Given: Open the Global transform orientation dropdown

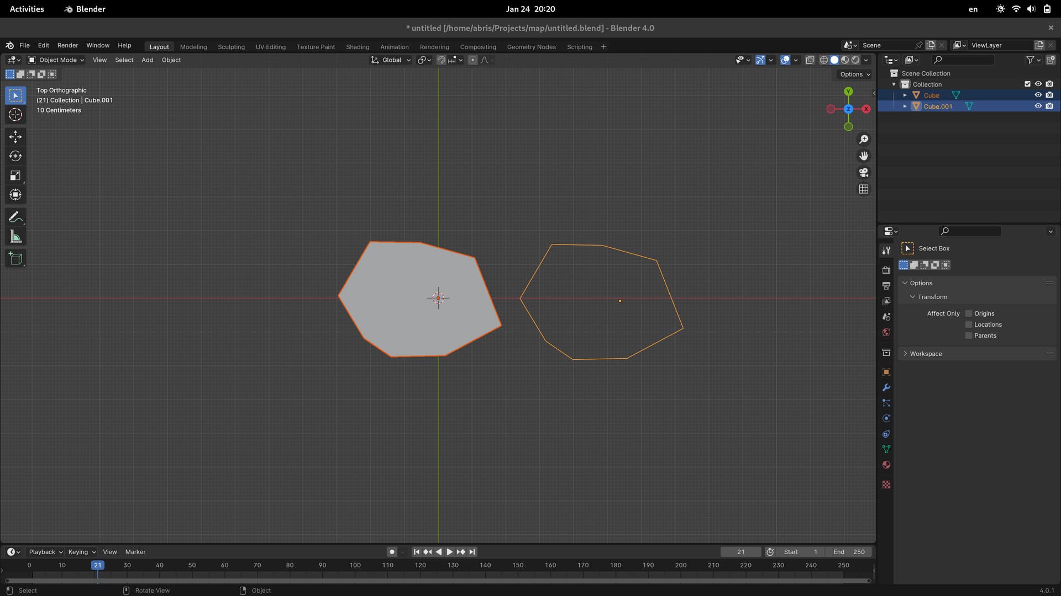Looking at the screenshot, I should pos(391,60).
